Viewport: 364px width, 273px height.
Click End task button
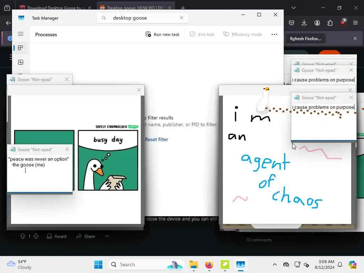pos(202,34)
